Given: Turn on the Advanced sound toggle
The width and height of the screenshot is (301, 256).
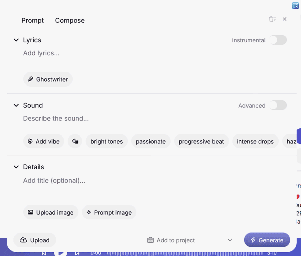Looking at the screenshot, I should (x=278, y=105).
